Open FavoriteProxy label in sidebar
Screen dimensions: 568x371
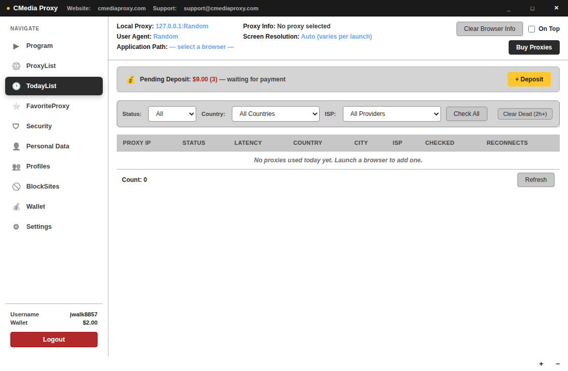[x=48, y=106]
